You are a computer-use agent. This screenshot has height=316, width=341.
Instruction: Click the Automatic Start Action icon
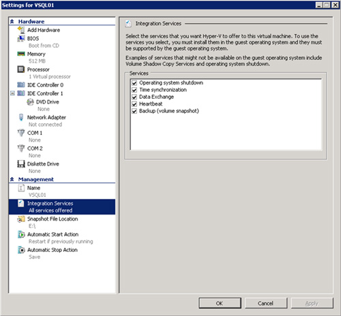point(21,234)
